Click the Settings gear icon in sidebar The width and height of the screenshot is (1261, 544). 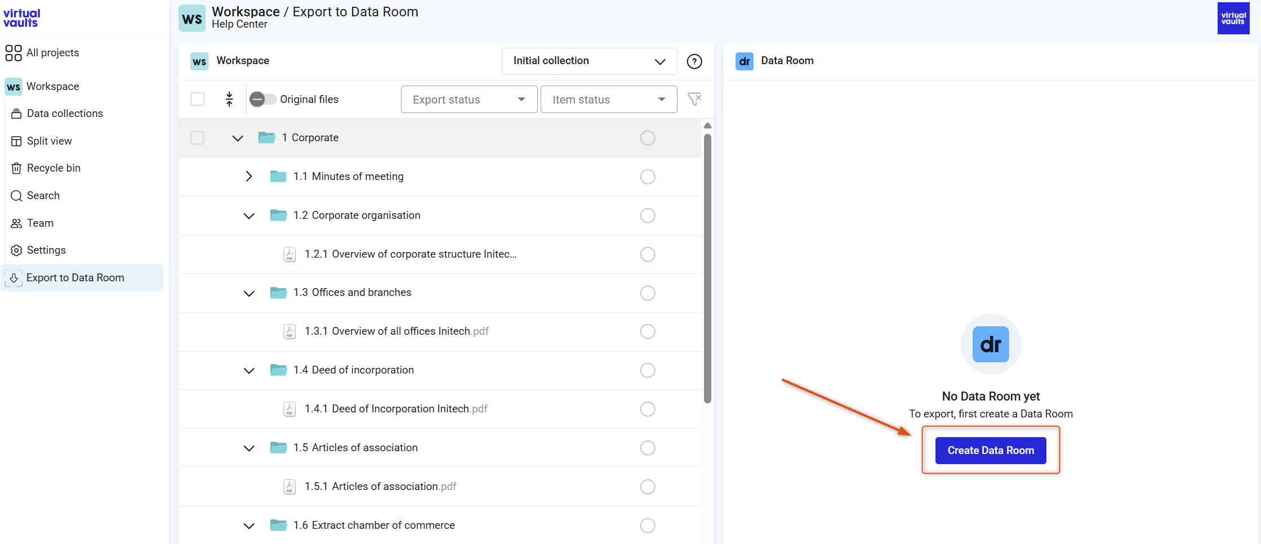click(16, 250)
